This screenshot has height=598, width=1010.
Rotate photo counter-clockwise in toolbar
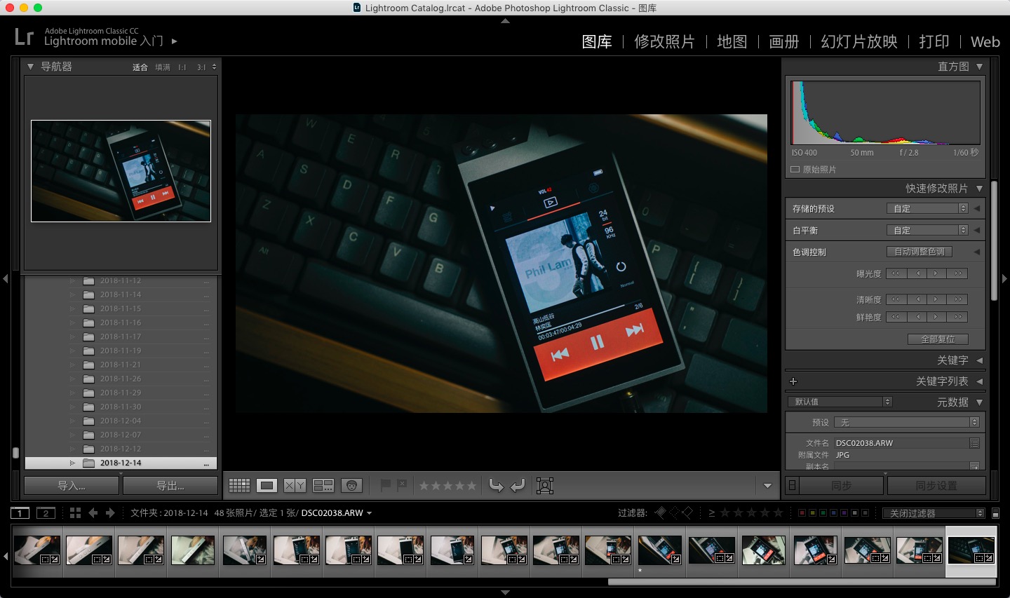pyautogui.click(x=496, y=485)
